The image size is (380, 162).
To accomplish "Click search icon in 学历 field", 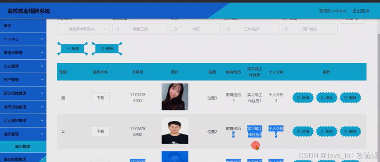I will tap(175, 29).
